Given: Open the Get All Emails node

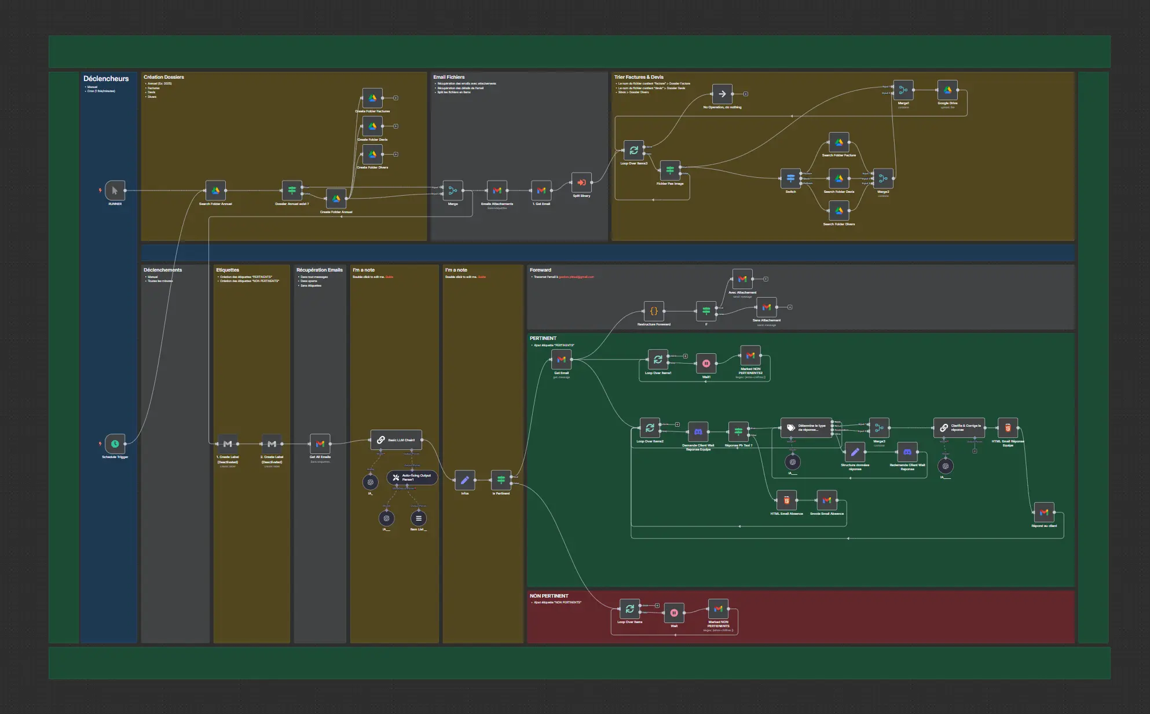Looking at the screenshot, I should (320, 444).
